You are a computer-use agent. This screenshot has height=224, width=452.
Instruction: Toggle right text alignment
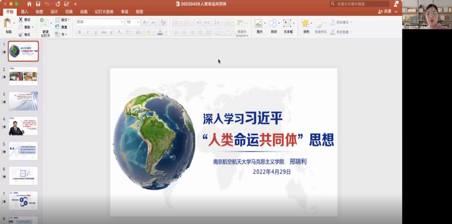click(192, 32)
